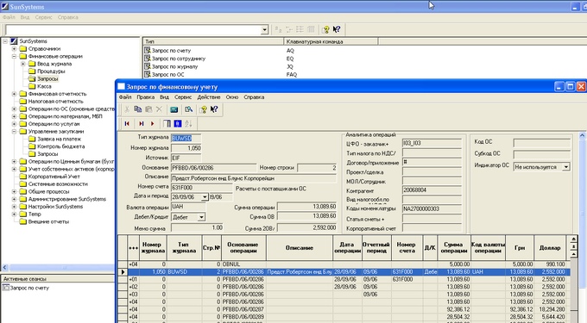Click the details view icon in the main toolbar
The width and height of the screenshot is (587, 323).
point(311,29)
